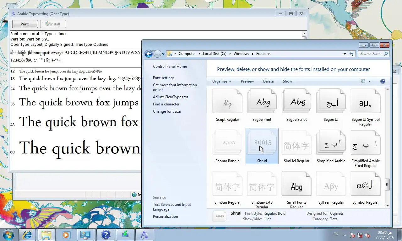Screen dimensions: 402x241
Task: Refresh the Fonts folder
Action: [x=352, y=54]
